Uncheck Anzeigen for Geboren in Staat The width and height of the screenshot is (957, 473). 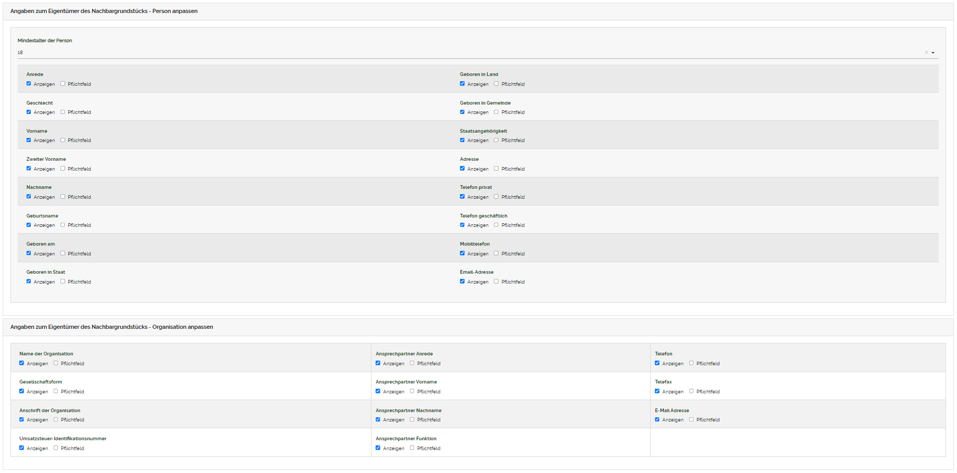coord(29,282)
